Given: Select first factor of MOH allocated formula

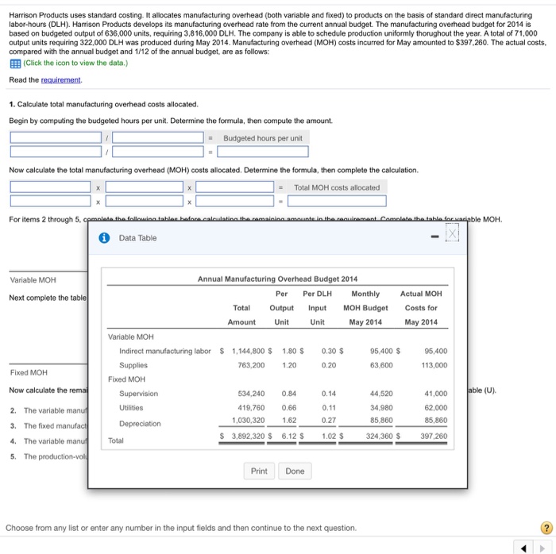Looking at the screenshot, I should (50, 187).
